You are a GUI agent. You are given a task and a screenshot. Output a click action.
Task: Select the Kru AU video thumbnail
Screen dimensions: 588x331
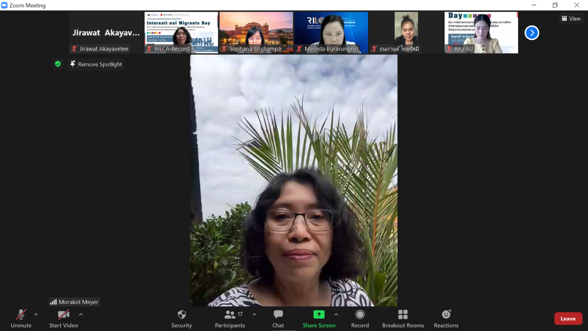pos(481,33)
